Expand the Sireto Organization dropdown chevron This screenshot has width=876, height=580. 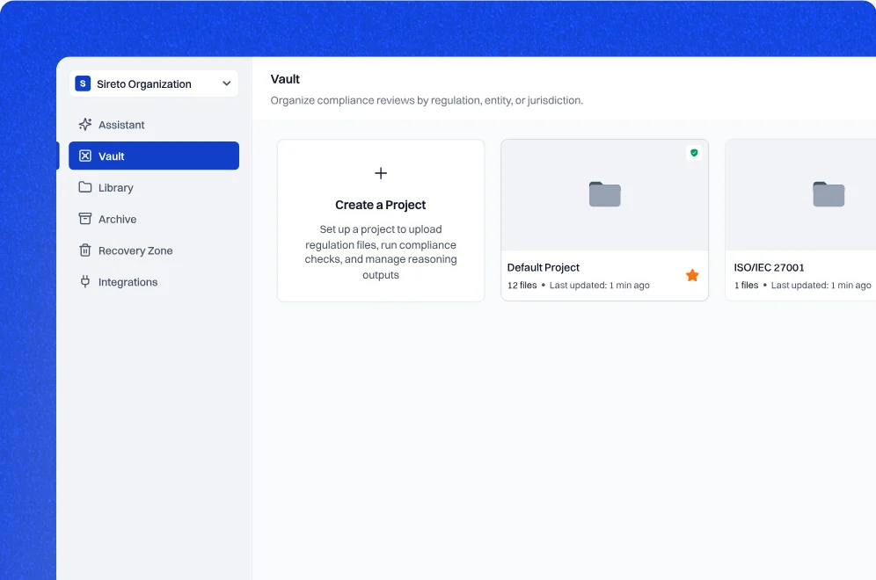click(226, 83)
